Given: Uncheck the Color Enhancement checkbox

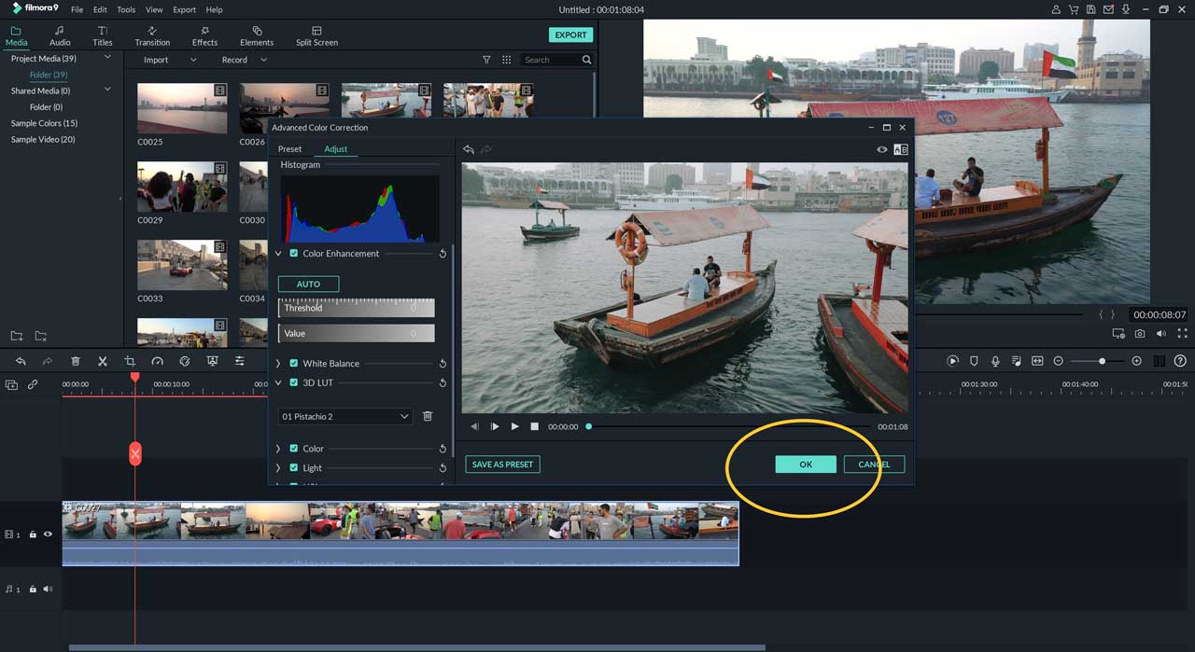Looking at the screenshot, I should click(x=294, y=254).
